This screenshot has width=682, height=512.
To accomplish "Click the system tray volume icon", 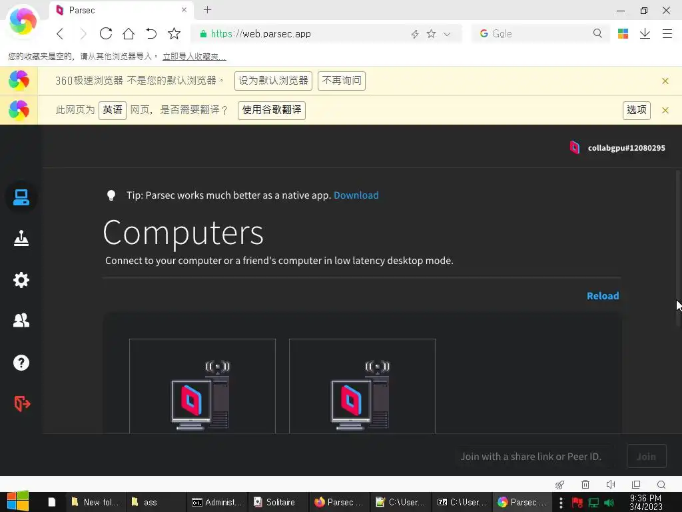I will tap(609, 503).
